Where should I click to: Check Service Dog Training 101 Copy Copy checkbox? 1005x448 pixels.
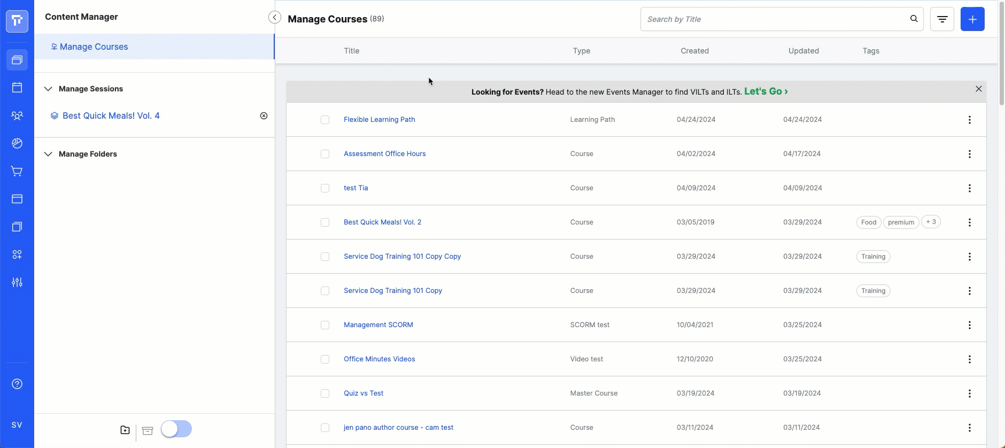point(325,257)
